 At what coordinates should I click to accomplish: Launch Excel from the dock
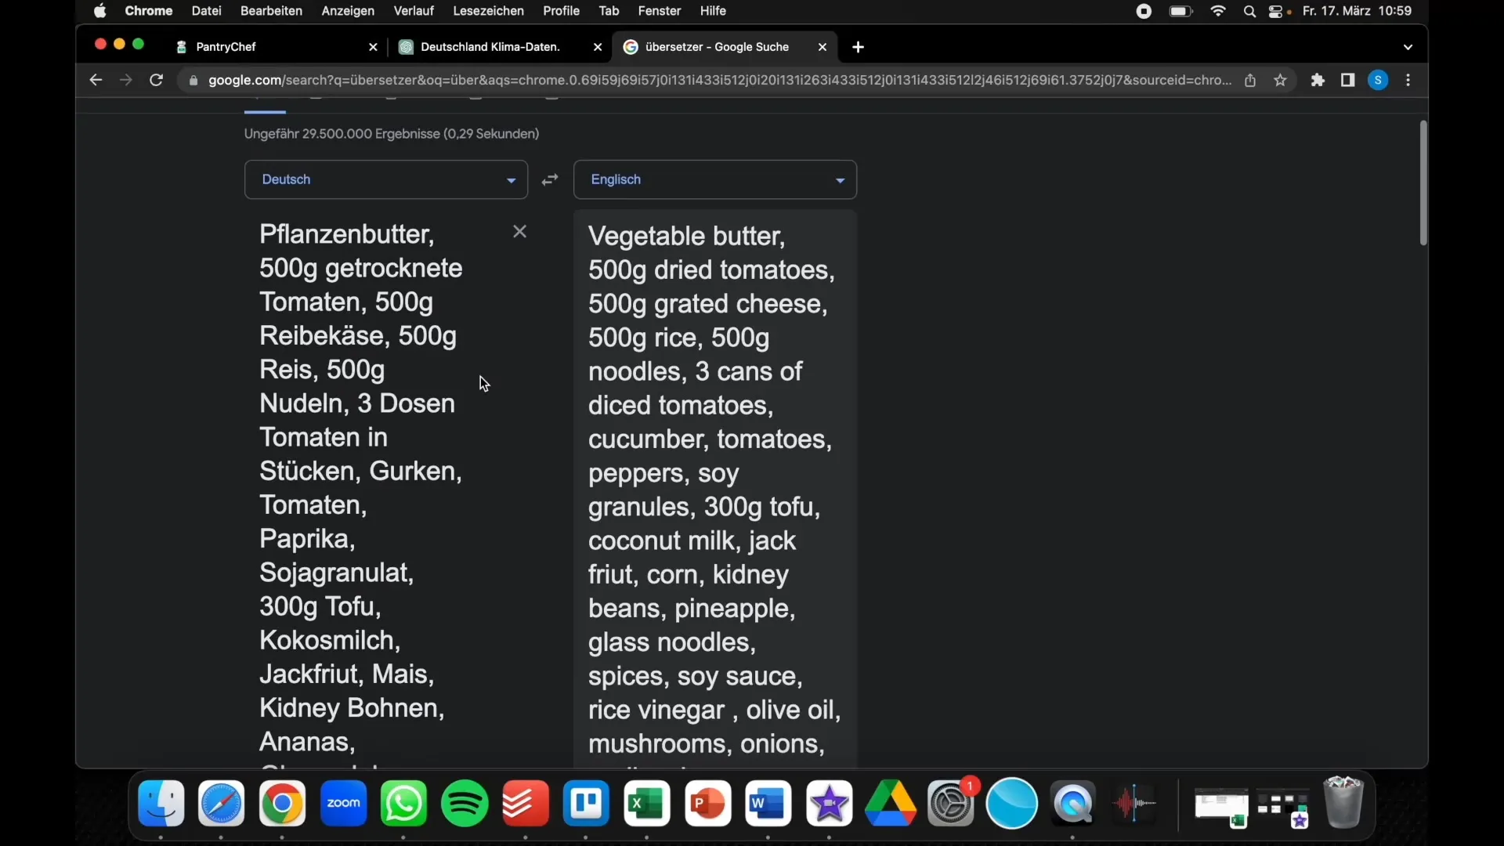[x=647, y=804]
